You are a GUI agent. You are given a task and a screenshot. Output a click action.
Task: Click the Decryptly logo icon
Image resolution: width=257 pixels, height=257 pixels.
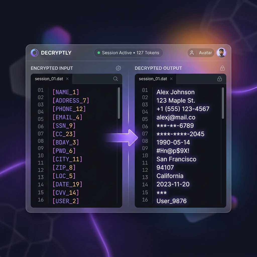tap(35, 53)
